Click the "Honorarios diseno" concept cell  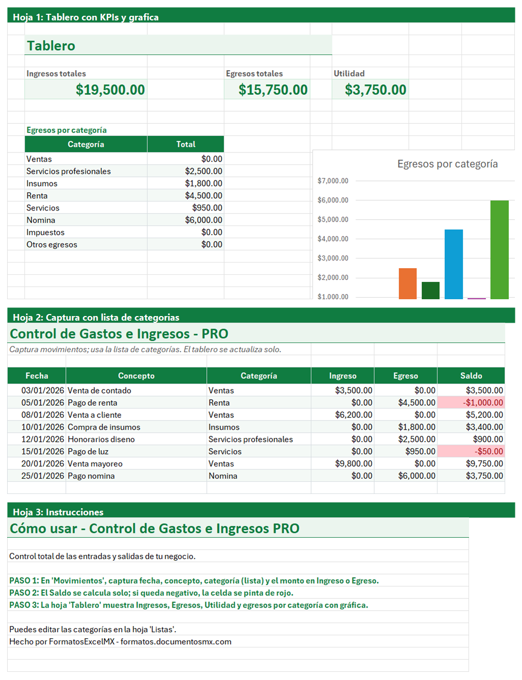136,439
